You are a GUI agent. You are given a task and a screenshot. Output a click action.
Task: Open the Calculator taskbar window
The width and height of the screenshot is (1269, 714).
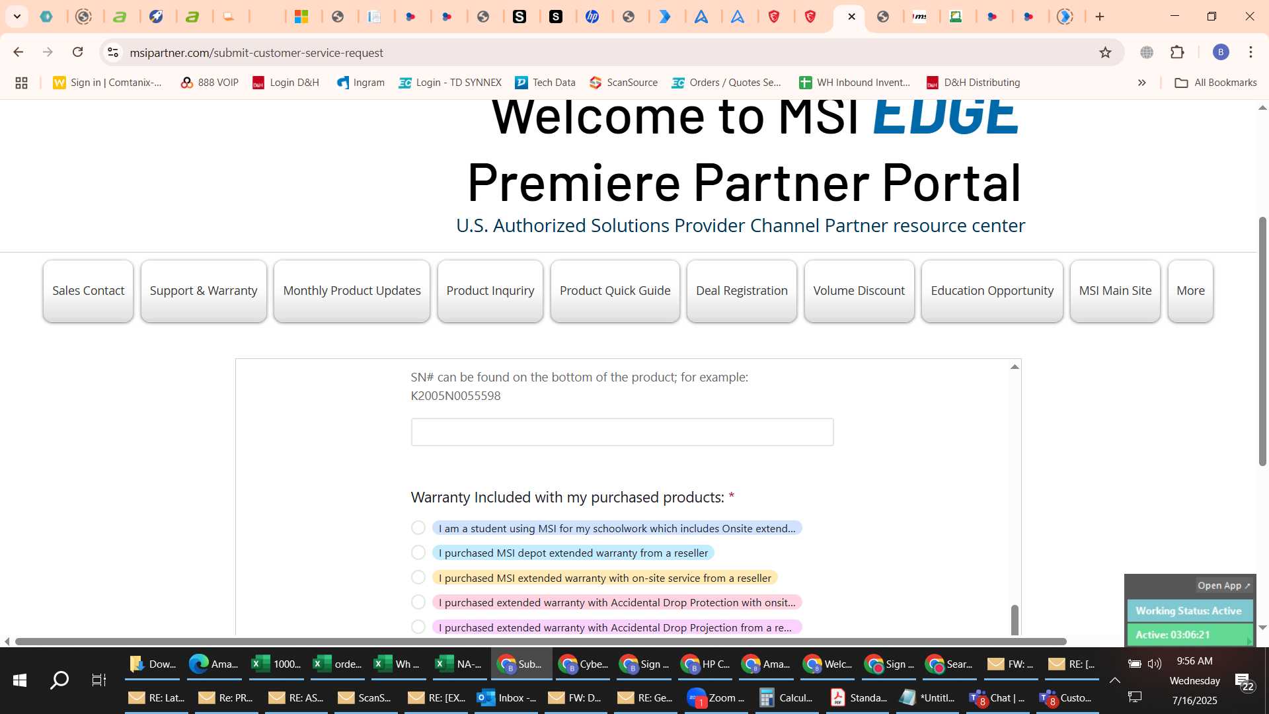point(787,697)
